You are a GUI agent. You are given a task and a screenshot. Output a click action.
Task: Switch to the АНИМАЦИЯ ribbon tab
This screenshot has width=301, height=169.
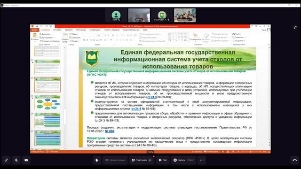click(95, 30)
